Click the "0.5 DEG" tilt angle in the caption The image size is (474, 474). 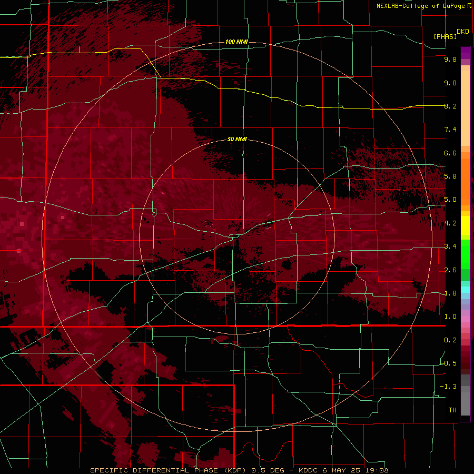(x=268, y=470)
